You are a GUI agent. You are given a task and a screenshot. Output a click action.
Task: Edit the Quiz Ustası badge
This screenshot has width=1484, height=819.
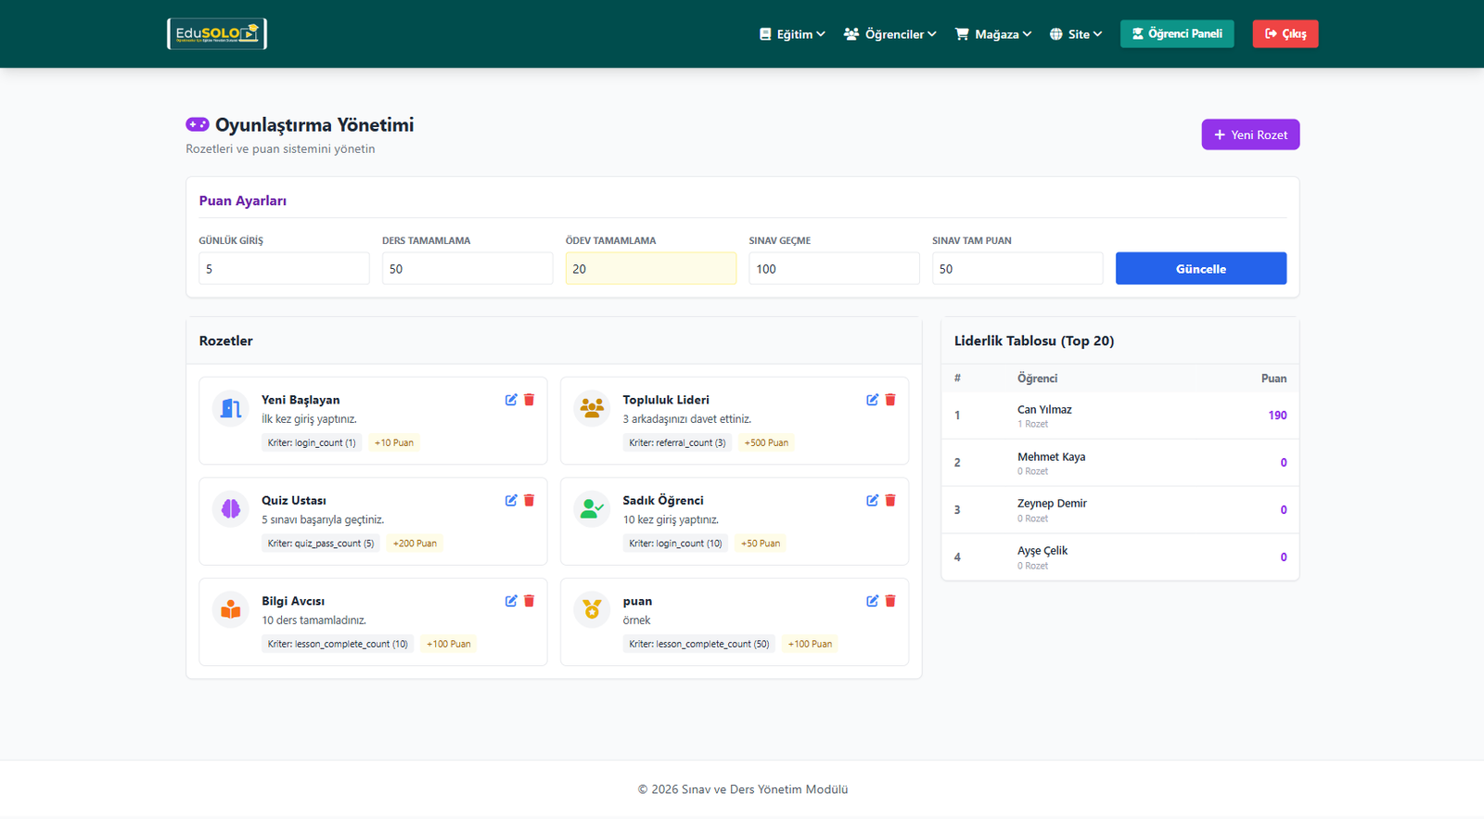click(x=511, y=501)
